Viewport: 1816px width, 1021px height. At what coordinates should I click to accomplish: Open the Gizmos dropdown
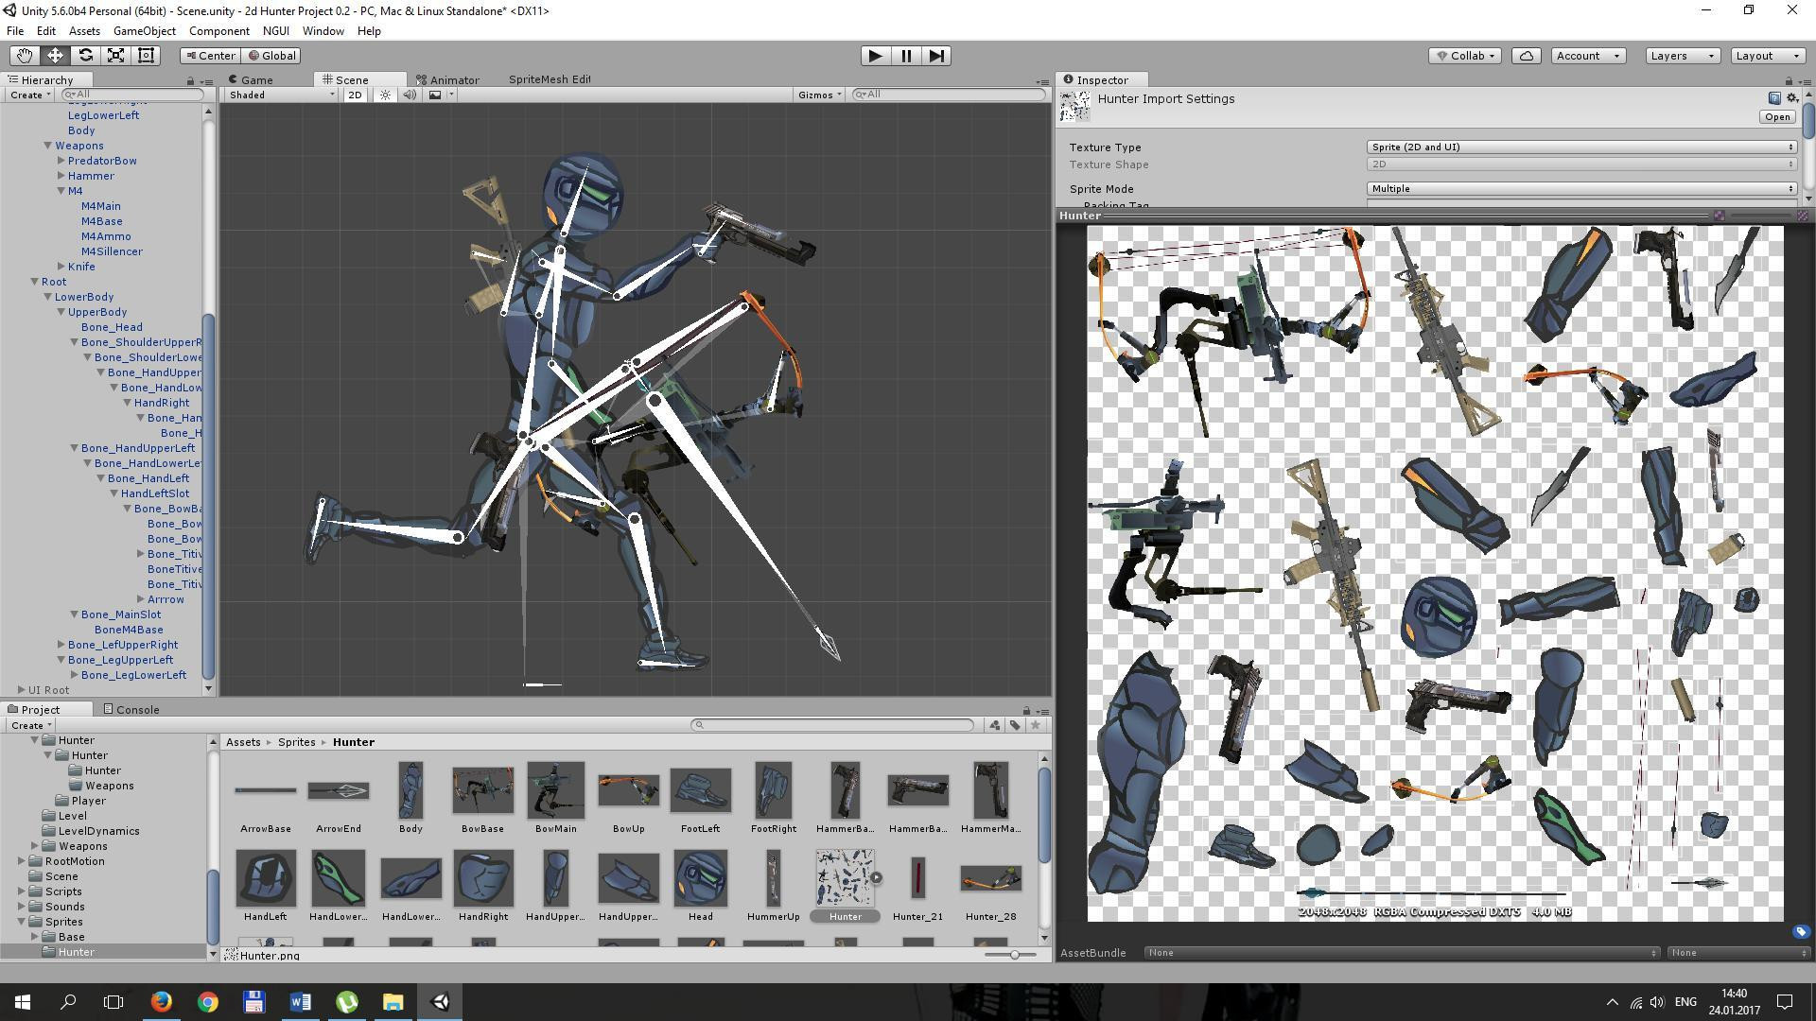819,95
